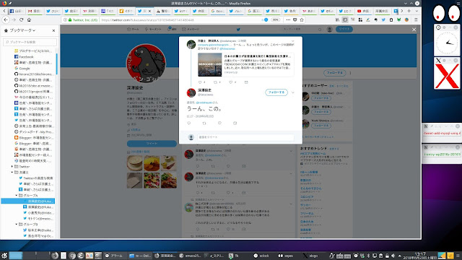Toggle the sidebar view toolbar icon

(345, 19)
